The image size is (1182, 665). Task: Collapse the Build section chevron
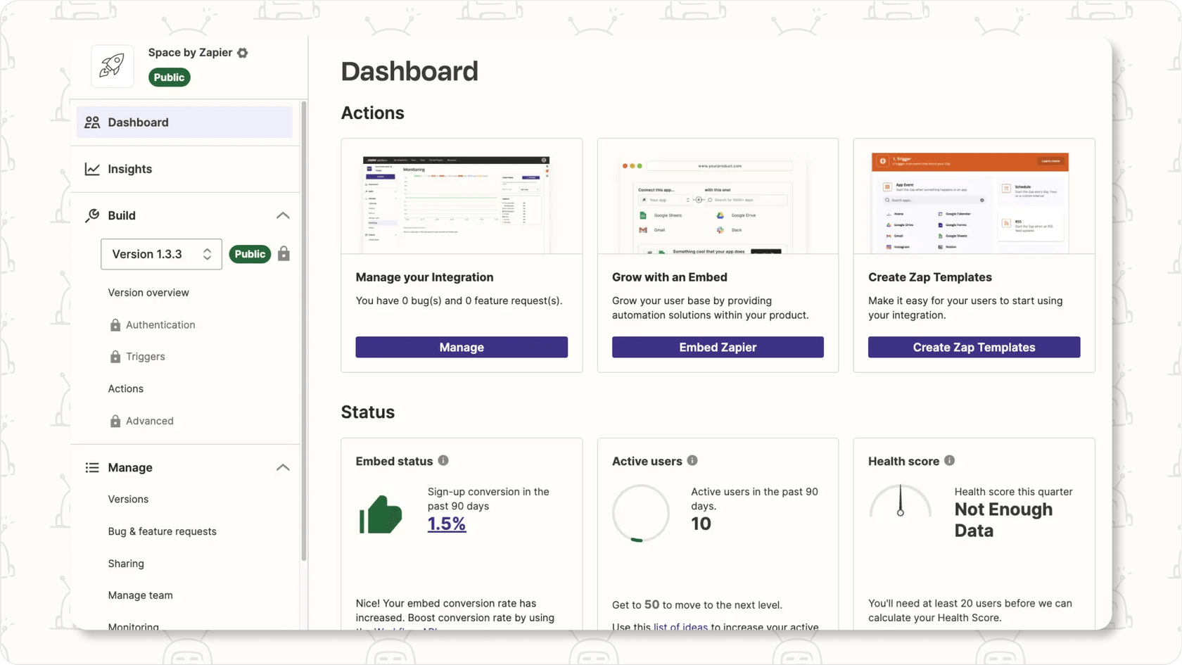pos(283,215)
